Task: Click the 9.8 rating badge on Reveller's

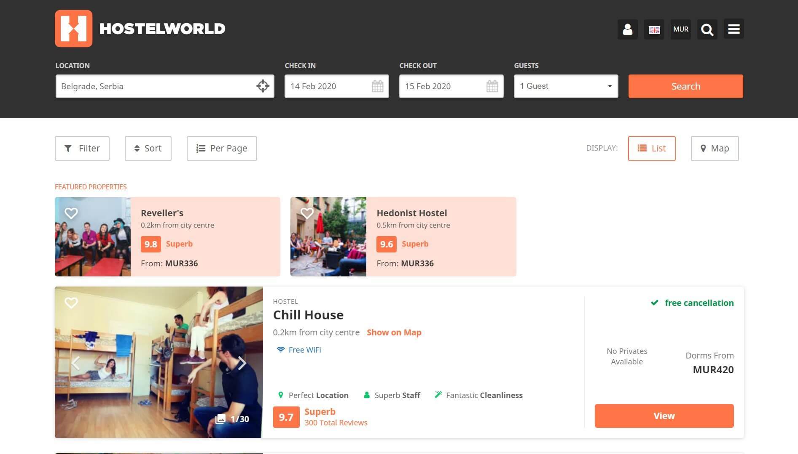Action: [x=150, y=244]
